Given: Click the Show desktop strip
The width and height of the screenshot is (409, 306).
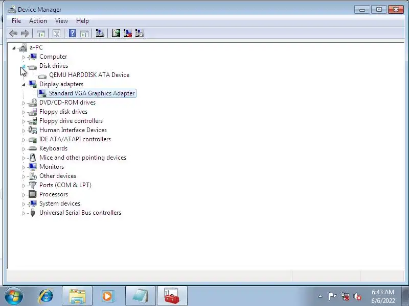Looking at the screenshot, I should [406, 296].
